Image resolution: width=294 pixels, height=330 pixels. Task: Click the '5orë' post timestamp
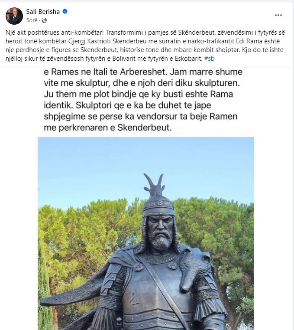(32, 20)
